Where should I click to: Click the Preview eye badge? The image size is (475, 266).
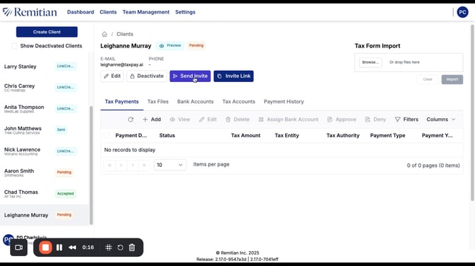click(170, 46)
